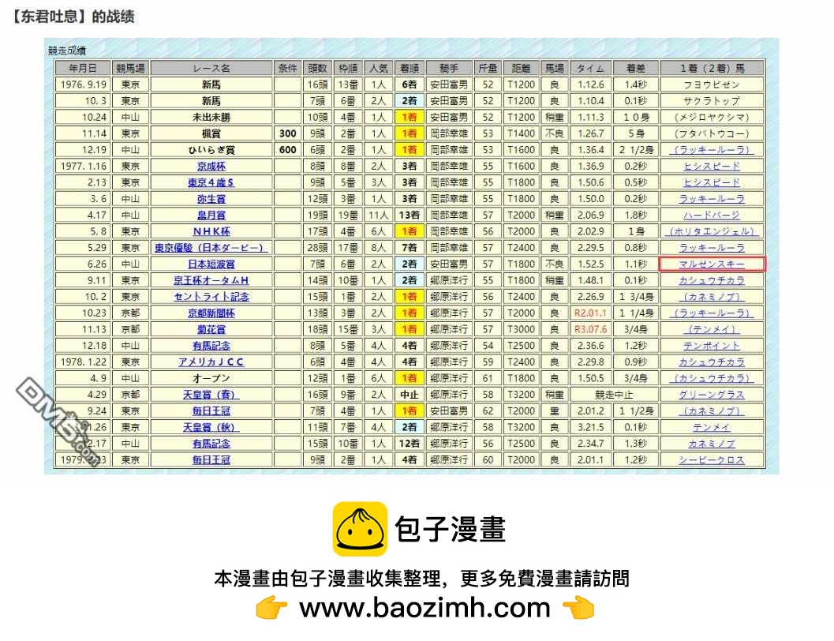Select the ひいらぎ賞 race name cell
Screen dimensions: 834x641
[x=211, y=149]
